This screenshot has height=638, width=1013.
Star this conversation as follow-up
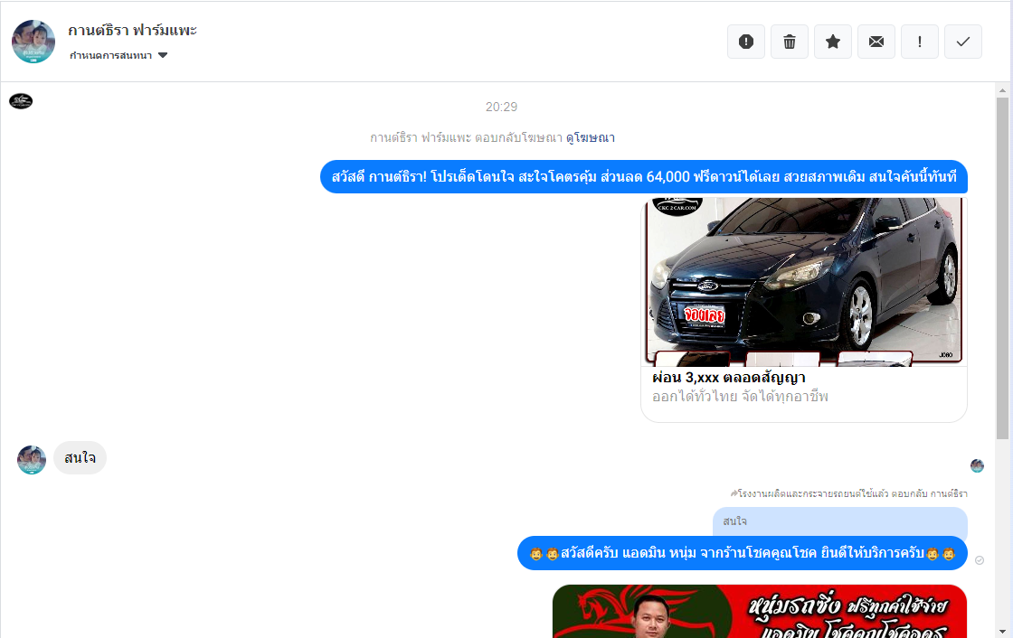[x=833, y=42]
